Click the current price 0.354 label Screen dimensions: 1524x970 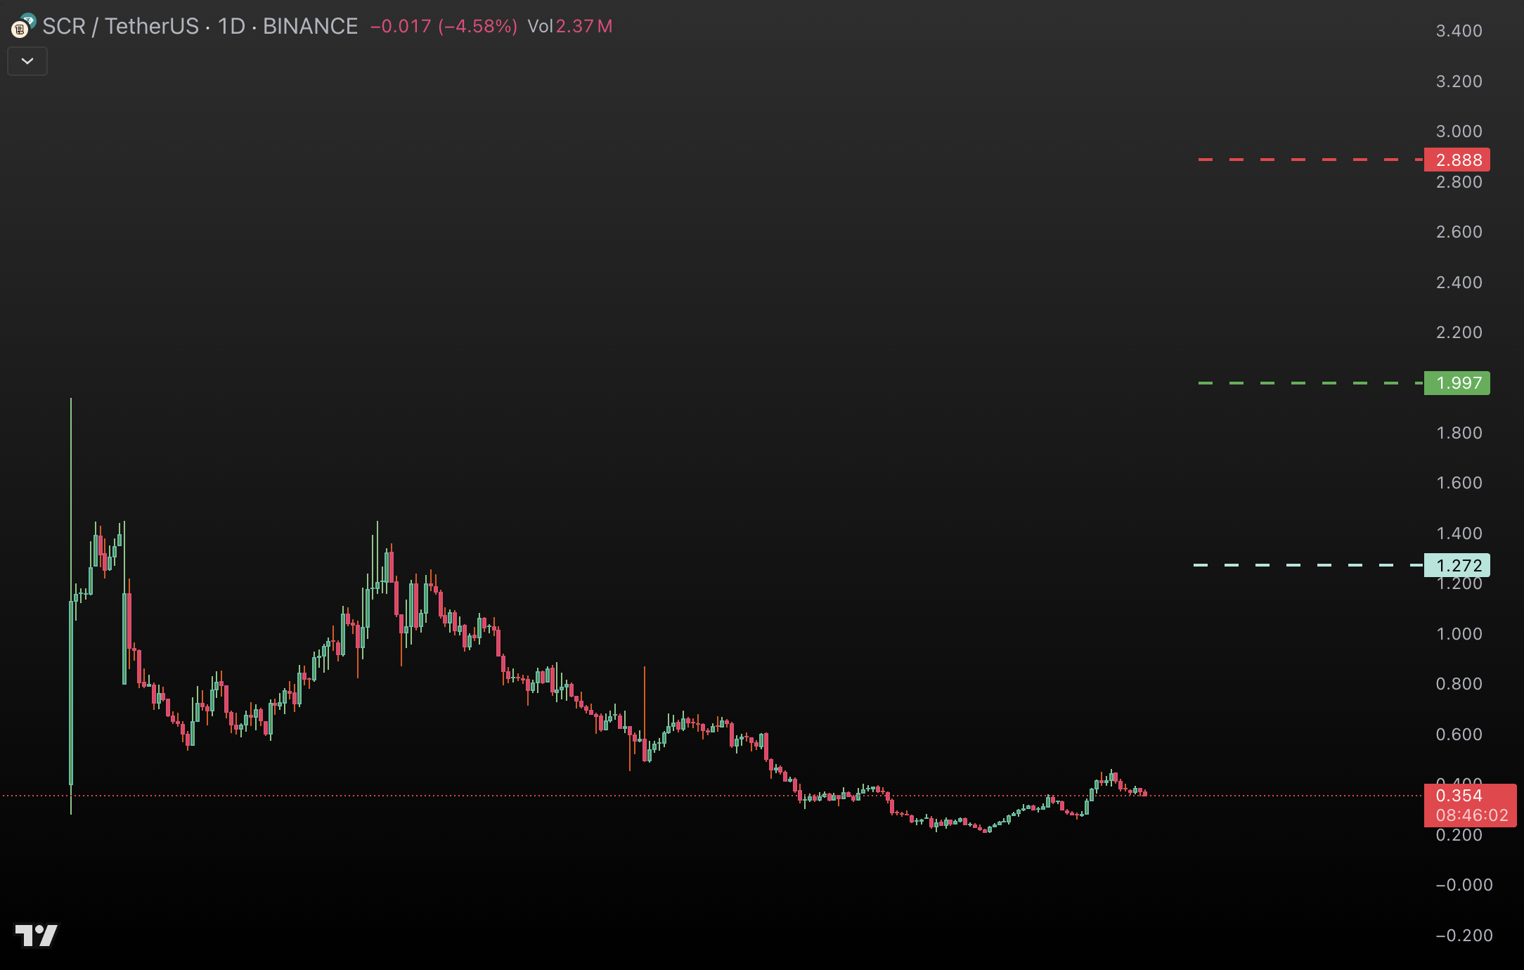1459,796
